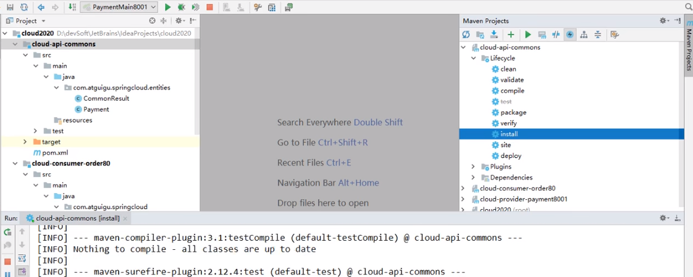Collapse all in the Project panel
This screenshot has height=277, width=693.
(163, 21)
